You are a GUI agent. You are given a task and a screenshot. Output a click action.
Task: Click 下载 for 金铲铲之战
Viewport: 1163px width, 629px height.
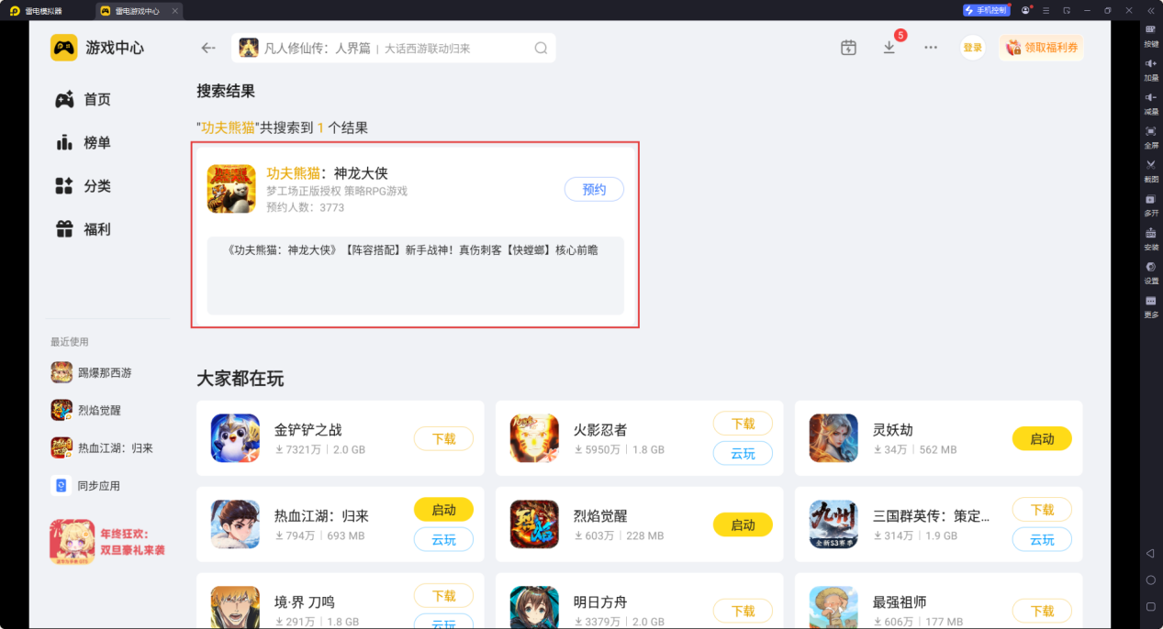click(443, 438)
